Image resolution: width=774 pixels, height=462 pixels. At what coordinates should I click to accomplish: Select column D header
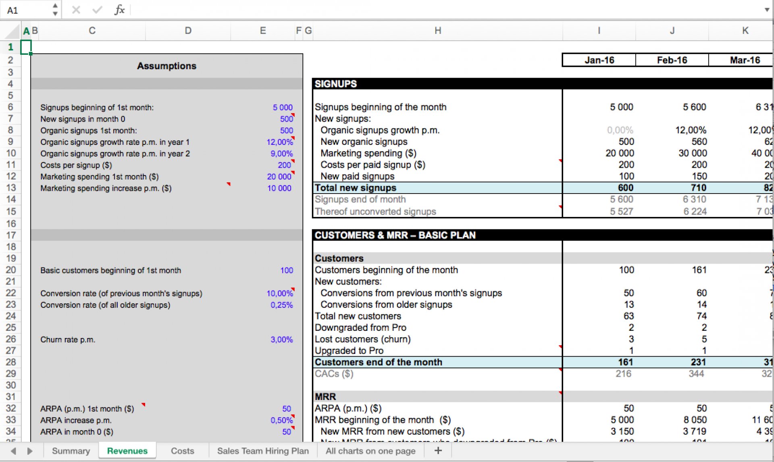tap(188, 31)
